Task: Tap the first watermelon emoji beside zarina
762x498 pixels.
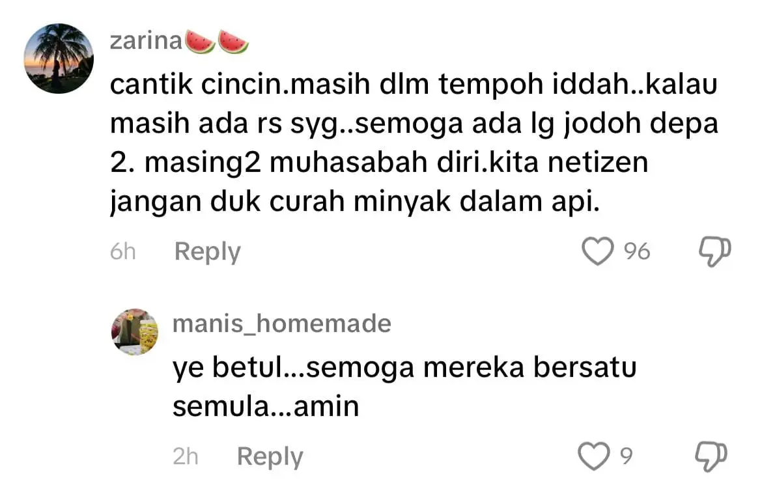Action: 201,42
